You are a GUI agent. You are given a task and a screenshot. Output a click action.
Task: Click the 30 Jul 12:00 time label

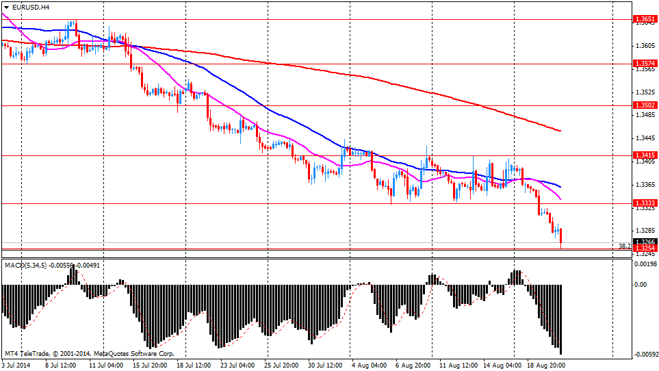click(x=325, y=365)
